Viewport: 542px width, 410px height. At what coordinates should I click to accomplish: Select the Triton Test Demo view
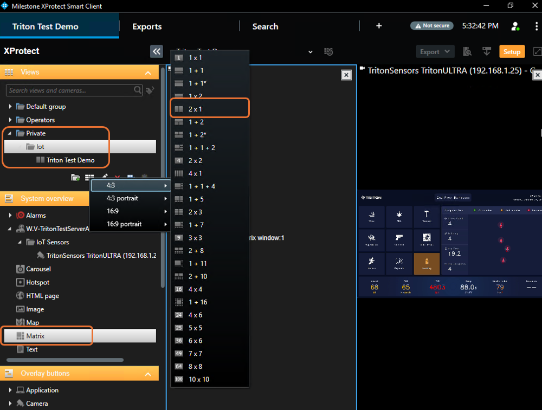(66, 160)
